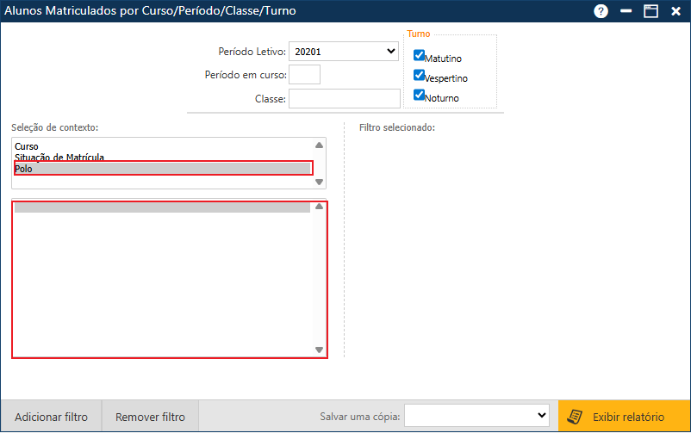Click the Remover filtro button

[x=150, y=417]
